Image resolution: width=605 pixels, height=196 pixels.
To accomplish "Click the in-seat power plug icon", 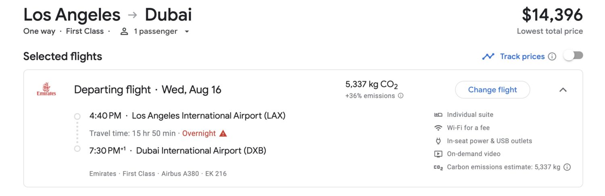I will point(438,141).
